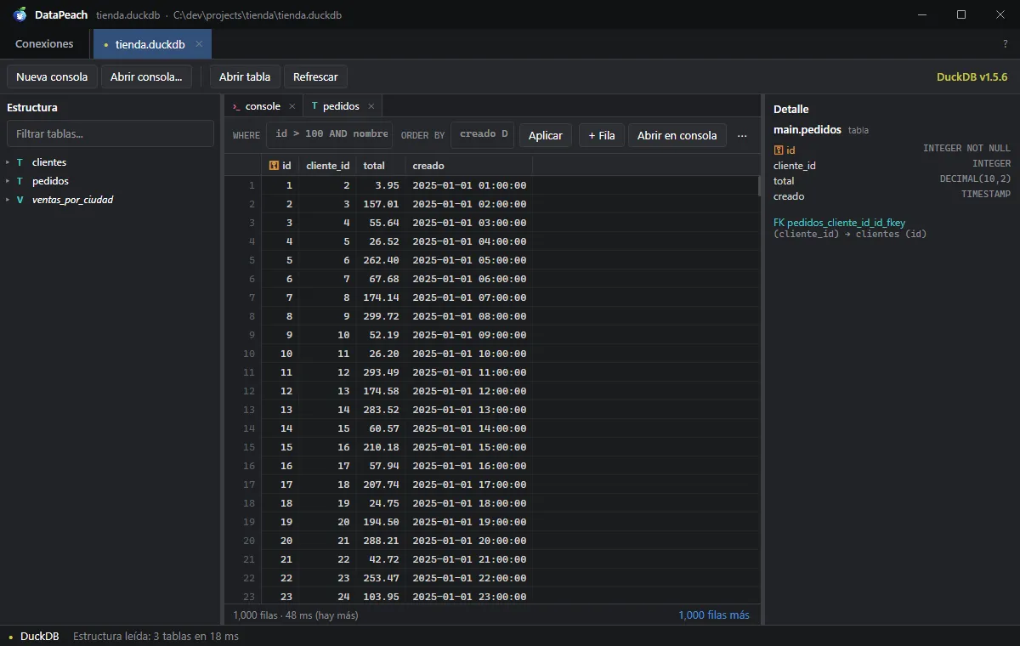Click the view icon beside ventas_por_ciudad
This screenshot has height=646, width=1020.
click(20, 200)
